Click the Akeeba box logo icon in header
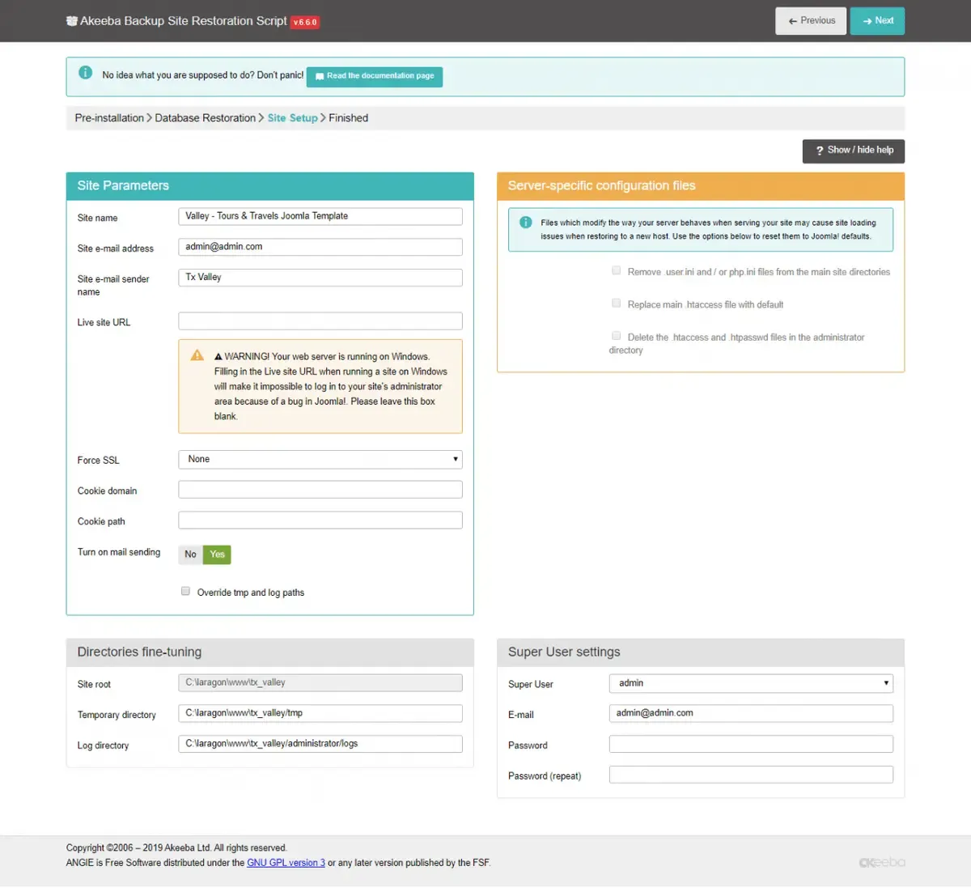Viewport: 971px width, 888px height. pyautogui.click(x=71, y=21)
